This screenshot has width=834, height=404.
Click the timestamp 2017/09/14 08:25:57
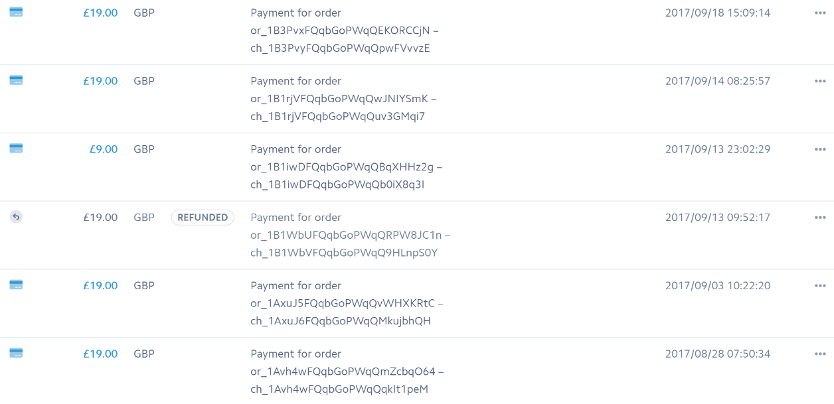coord(718,81)
